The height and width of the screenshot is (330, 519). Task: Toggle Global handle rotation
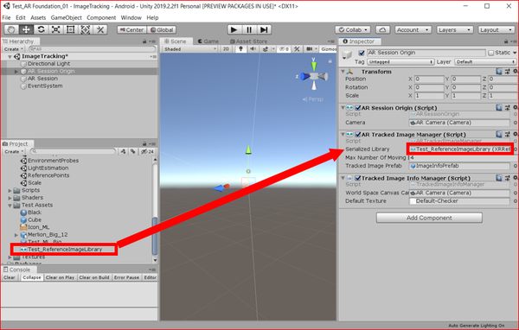click(162, 29)
